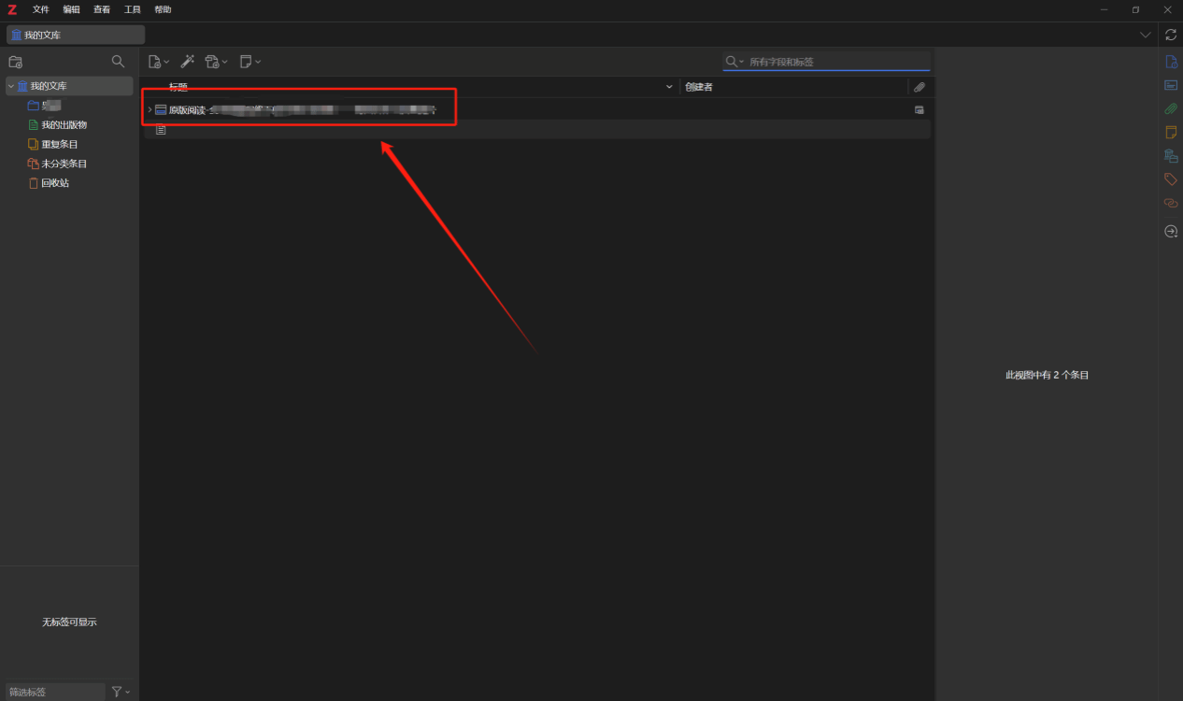Focus the 筛选标签 tag filter field
Viewport: 1183px width, 701px height.
tap(55, 692)
